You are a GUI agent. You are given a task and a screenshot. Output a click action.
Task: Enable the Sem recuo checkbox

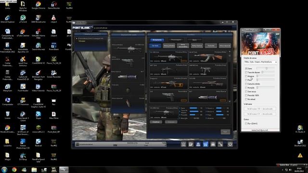click(x=246, y=91)
